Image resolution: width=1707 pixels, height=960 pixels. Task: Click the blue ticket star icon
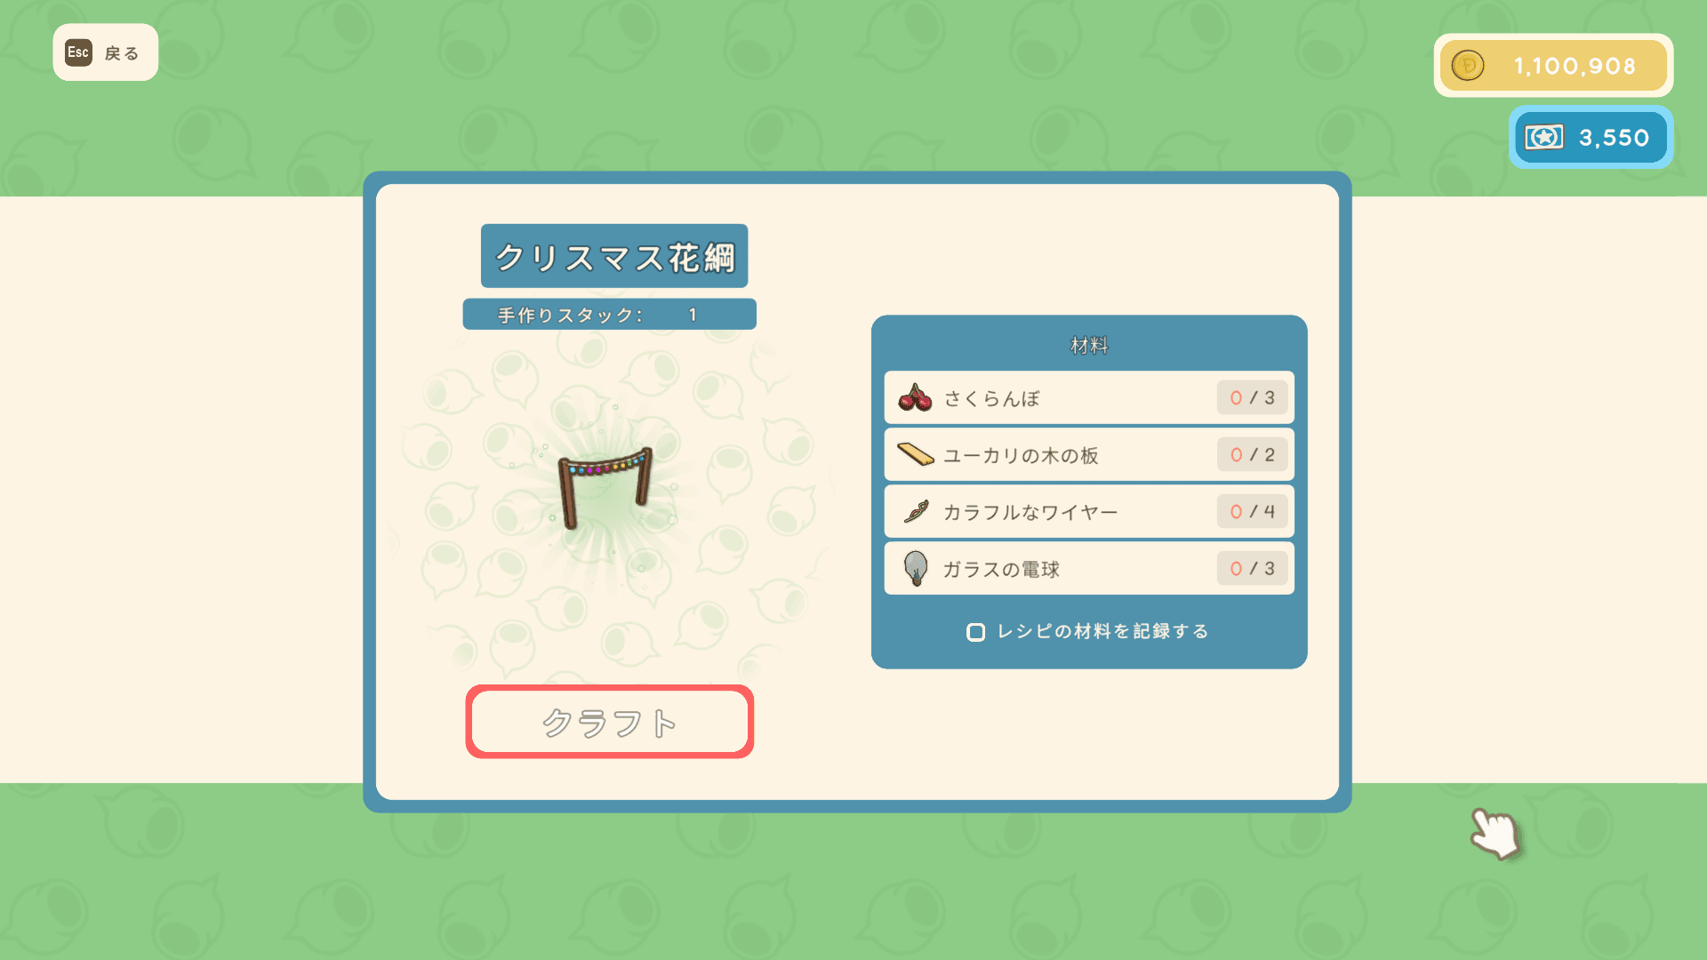[x=1544, y=138]
